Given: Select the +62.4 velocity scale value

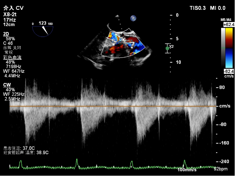Looking at the screenshot, I should coord(229,24).
